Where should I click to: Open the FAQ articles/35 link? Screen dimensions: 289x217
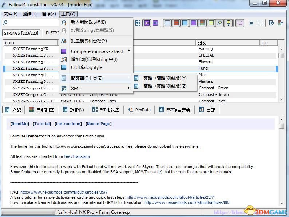(x=64, y=192)
